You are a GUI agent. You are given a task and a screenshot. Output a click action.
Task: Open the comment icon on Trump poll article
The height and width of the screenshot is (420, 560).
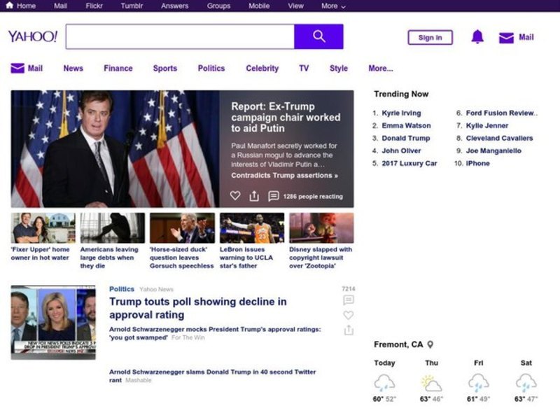[x=348, y=300]
